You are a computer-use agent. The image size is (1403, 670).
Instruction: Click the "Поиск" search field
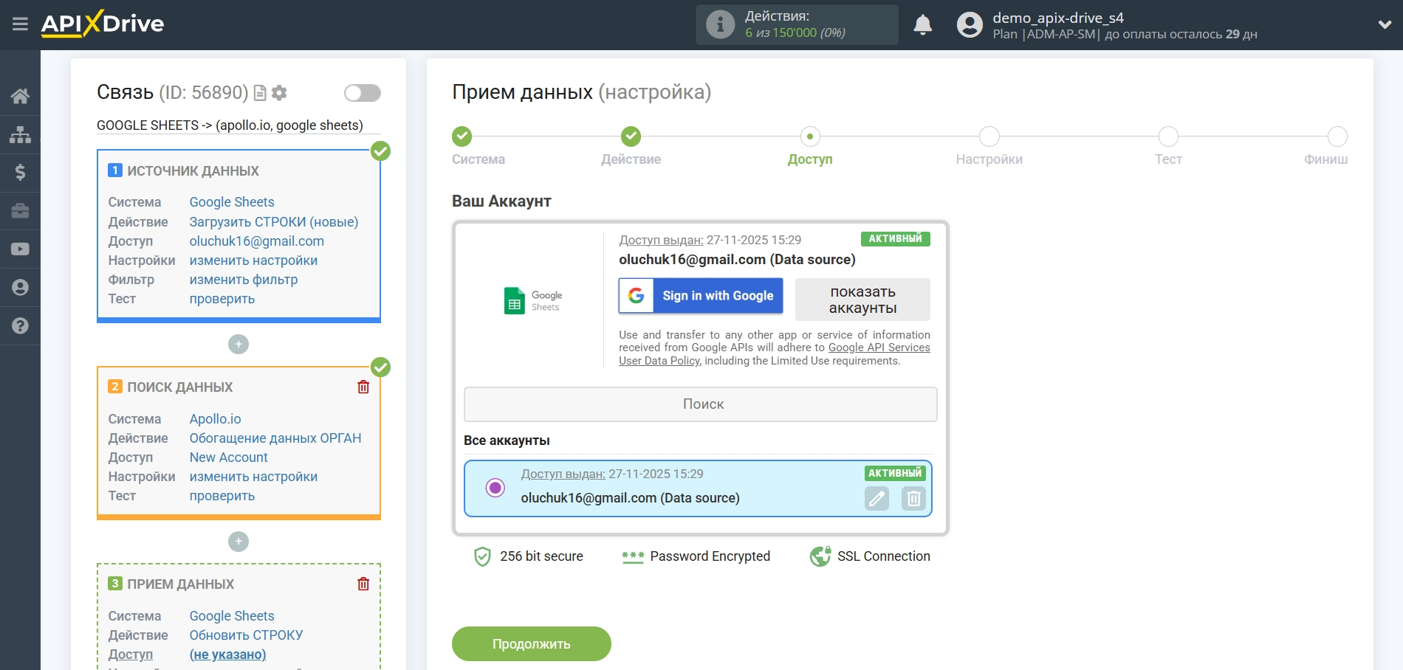tap(700, 404)
